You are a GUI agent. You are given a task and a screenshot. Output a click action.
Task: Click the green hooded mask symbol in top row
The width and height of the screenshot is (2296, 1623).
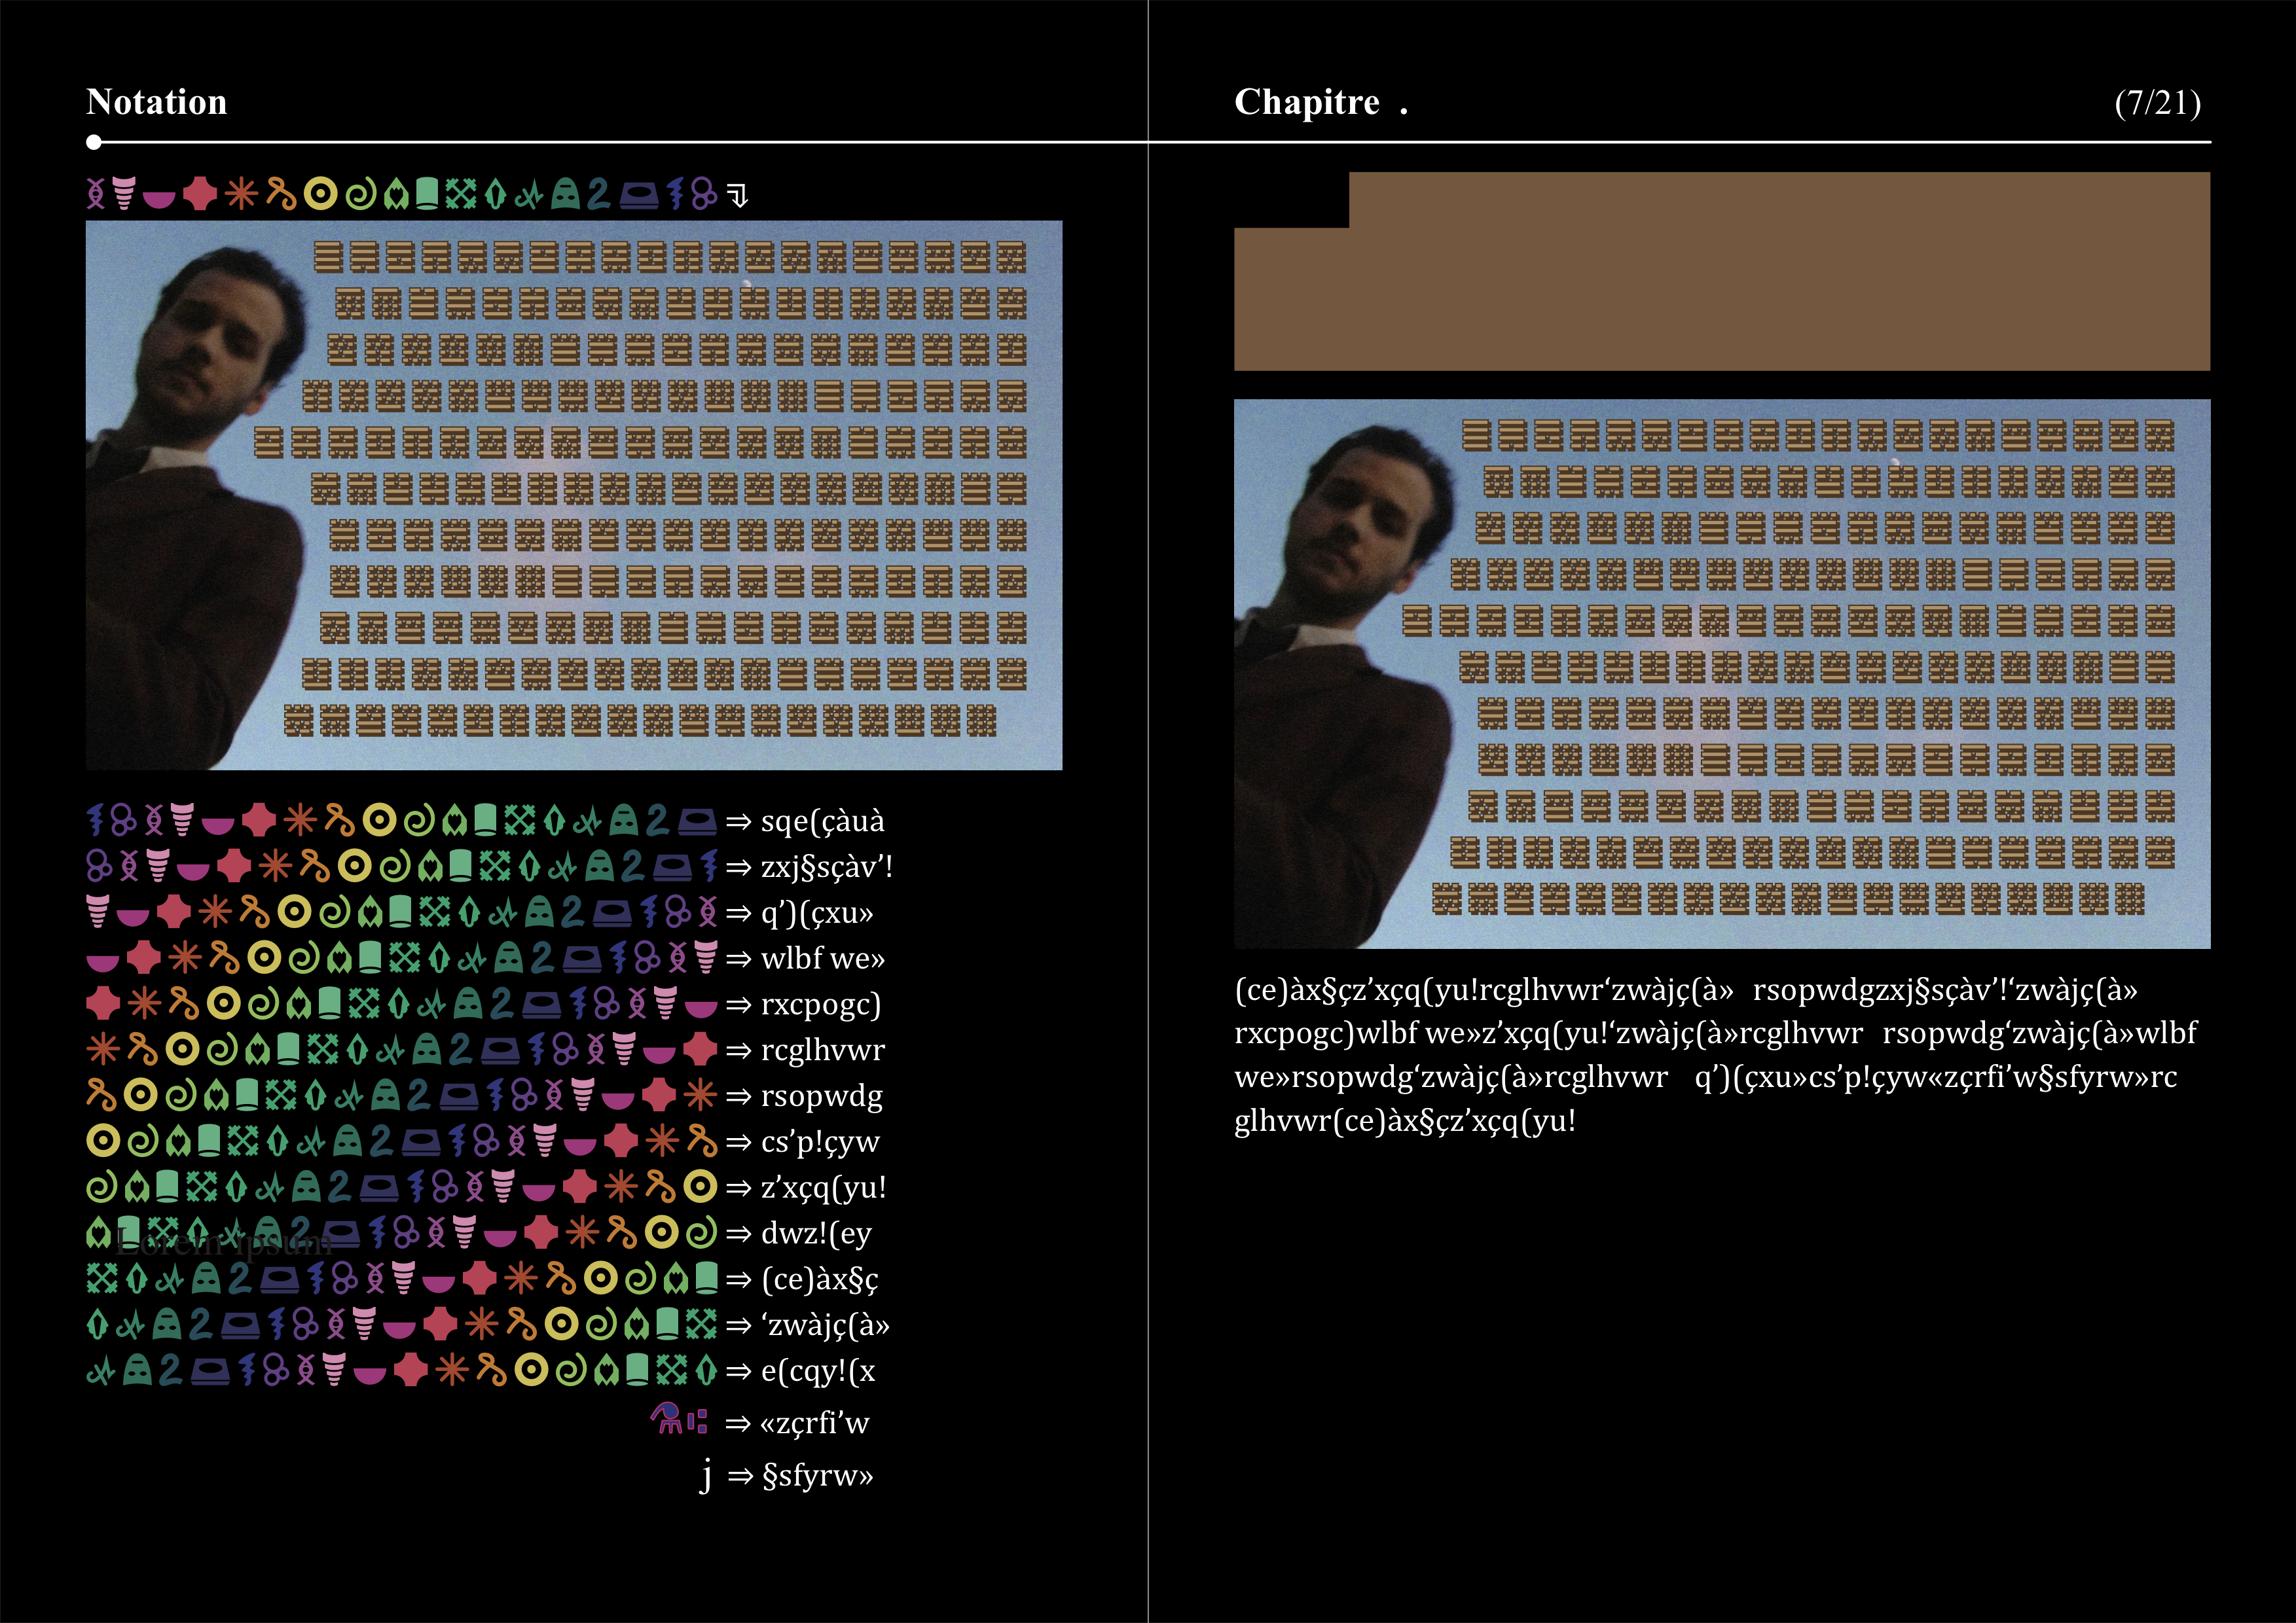[566, 194]
